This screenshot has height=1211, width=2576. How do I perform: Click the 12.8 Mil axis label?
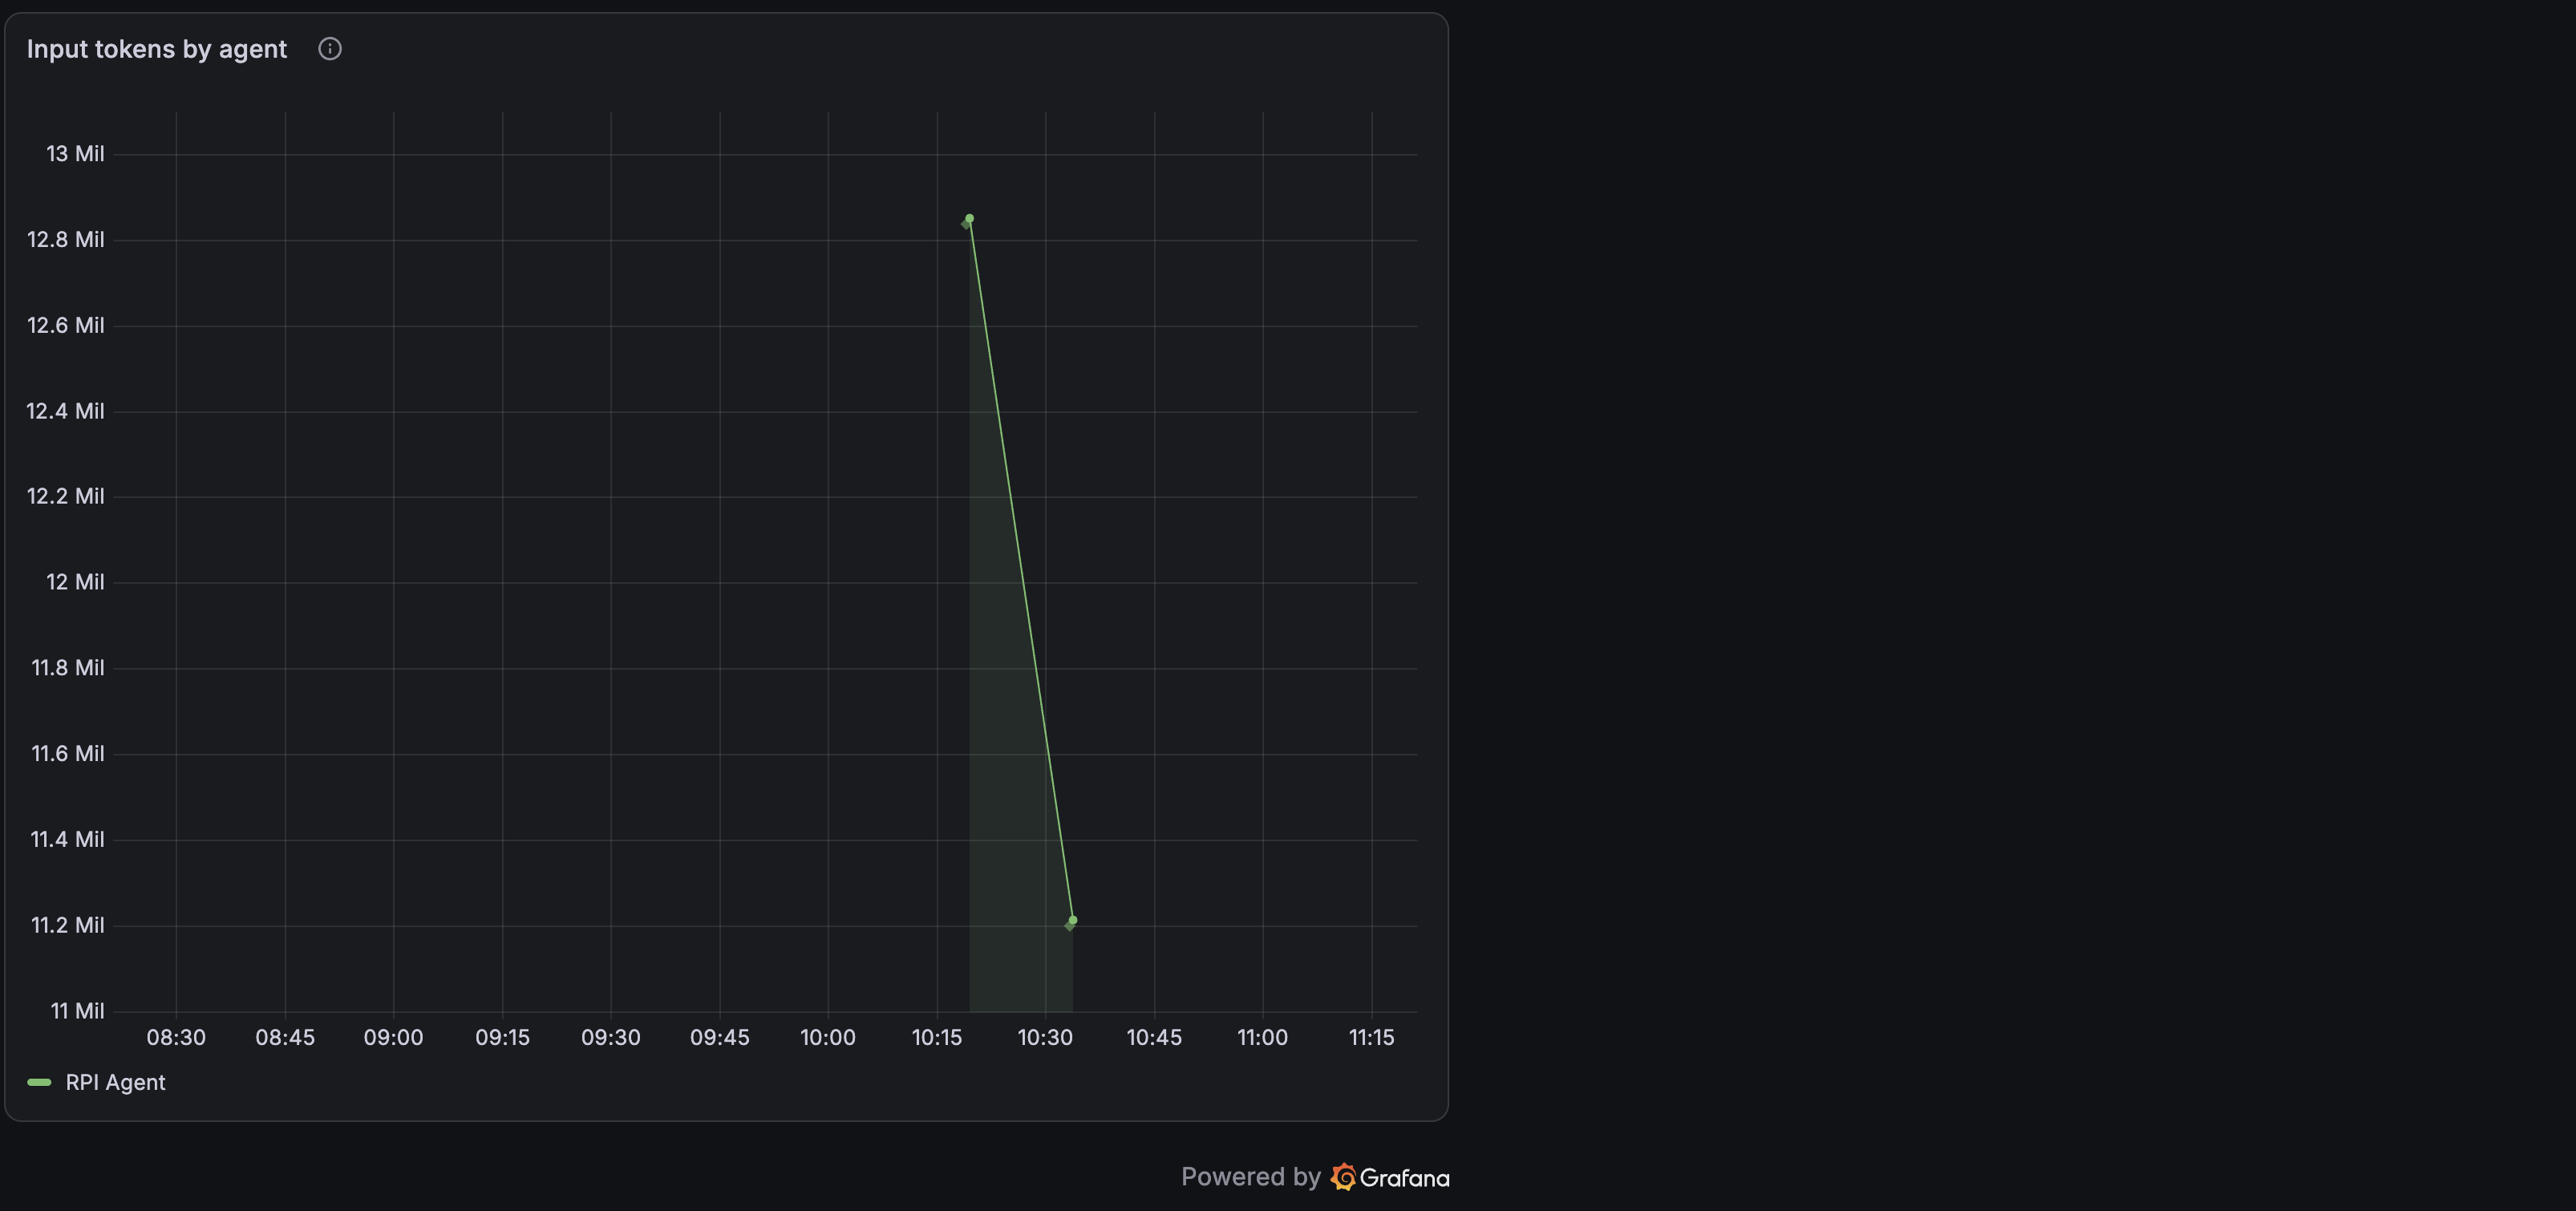pos(66,240)
